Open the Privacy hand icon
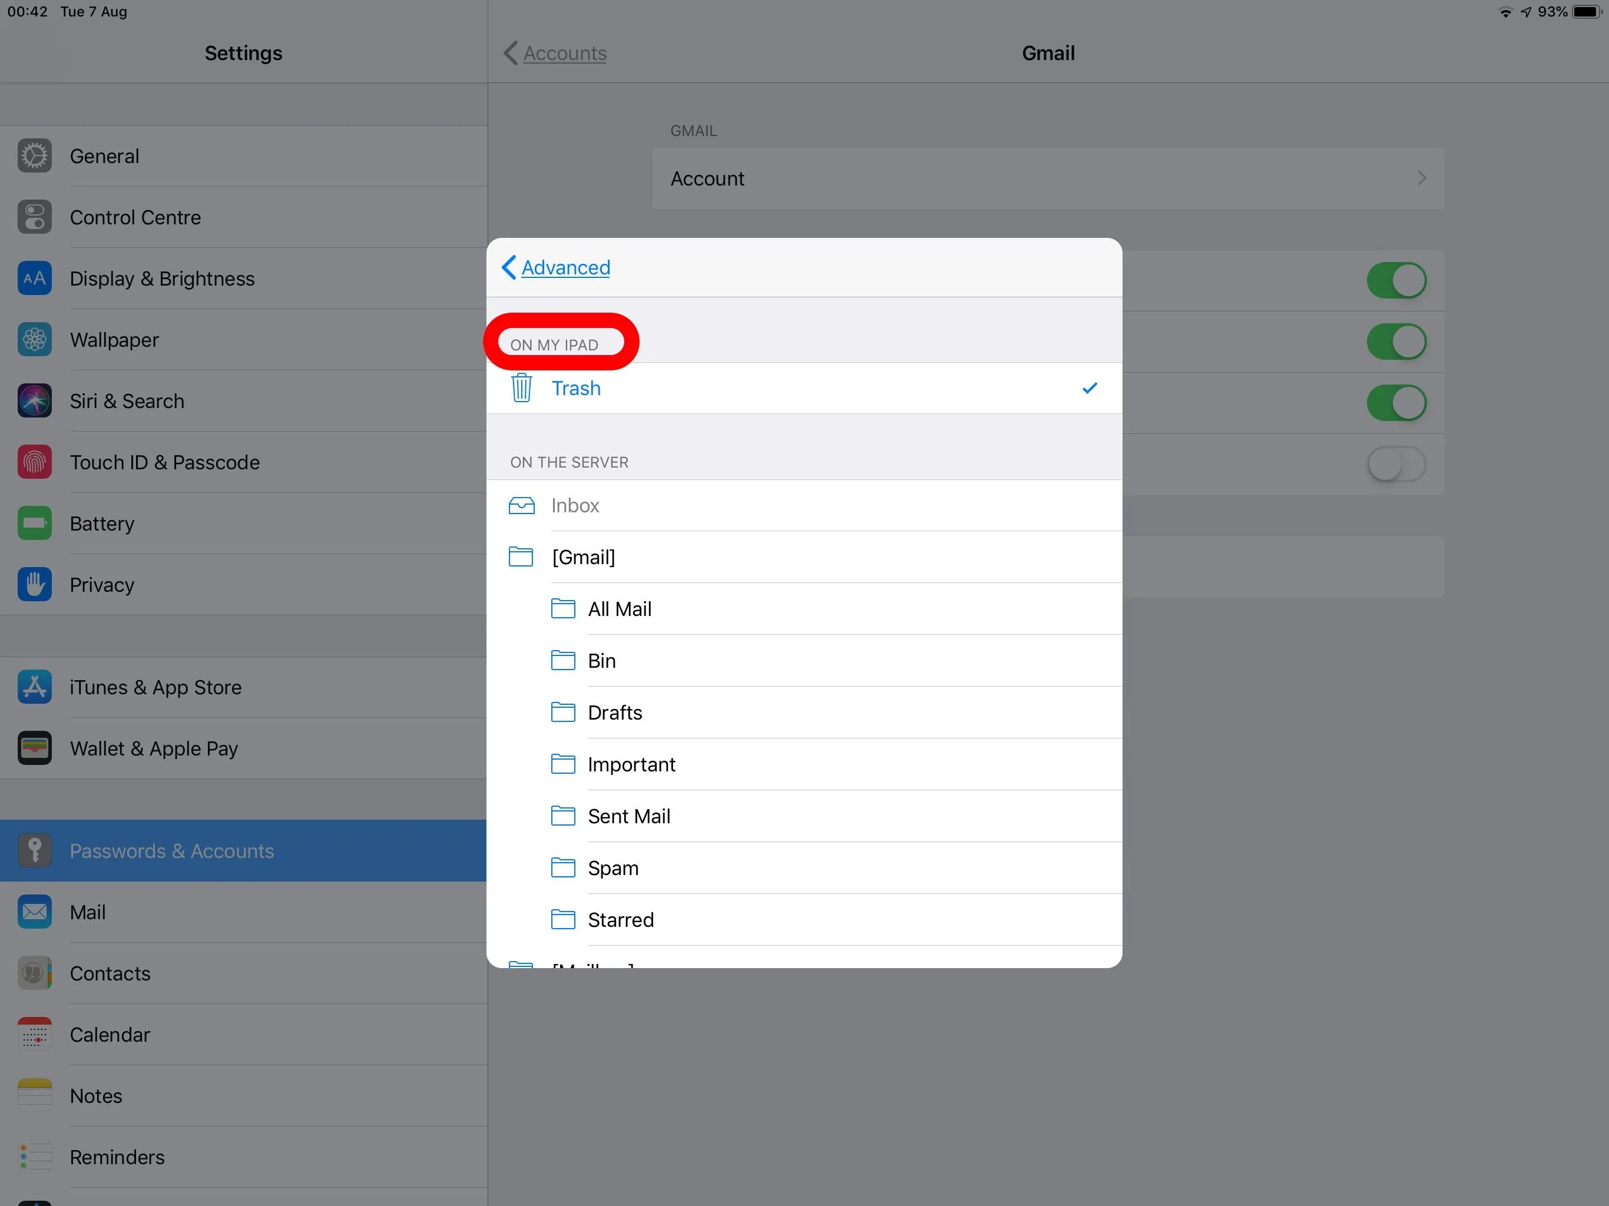The height and width of the screenshot is (1206, 1609). pyautogui.click(x=34, y=584)
